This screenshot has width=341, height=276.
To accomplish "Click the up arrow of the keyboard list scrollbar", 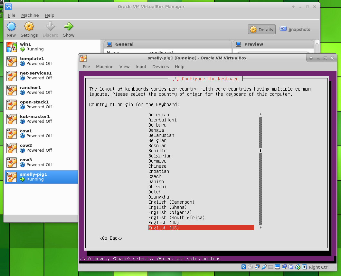I will 260,114.
